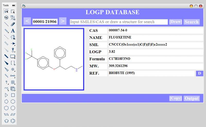
Task: Select the Brackets tool
Action: (x=13, y=63)
